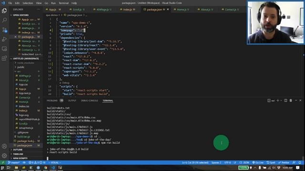This screenshot has width=305, height=171.
Task: Switch to the Output panel tab
Action: click(x=72, y=100)
